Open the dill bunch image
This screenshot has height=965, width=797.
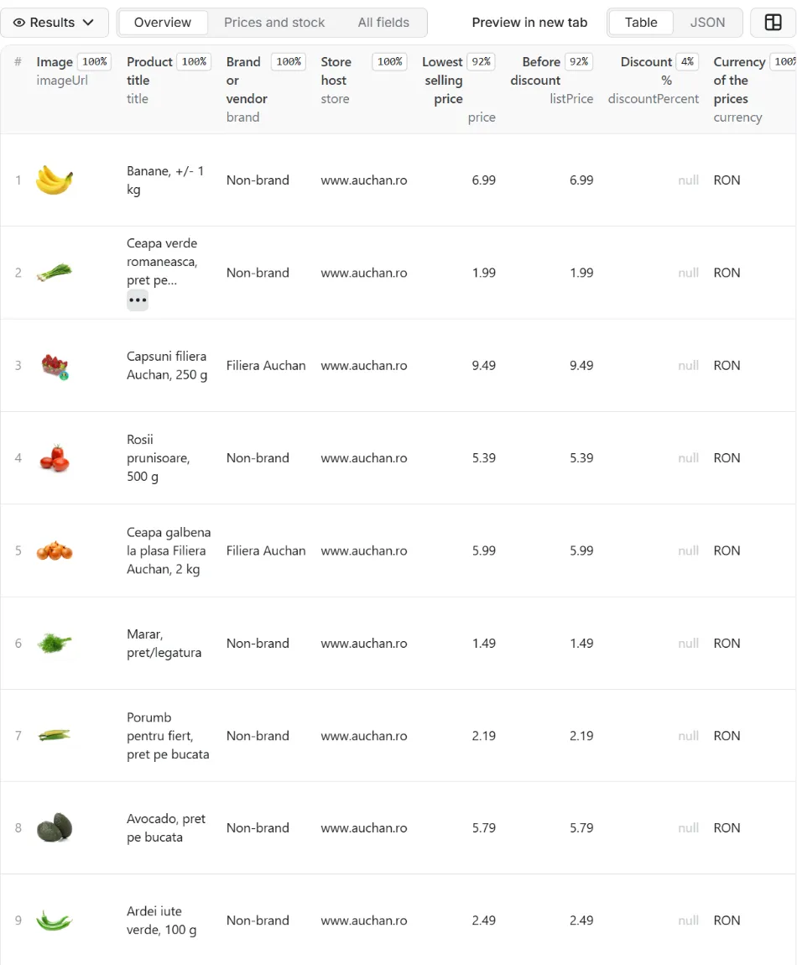pos(55,643)
